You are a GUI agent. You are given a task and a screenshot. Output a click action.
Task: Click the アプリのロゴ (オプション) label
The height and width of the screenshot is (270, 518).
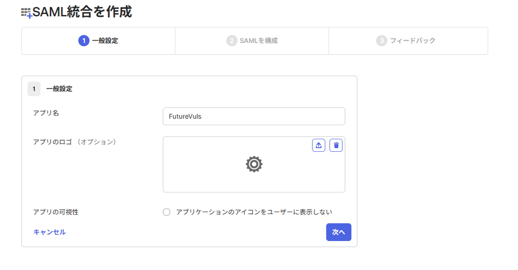pyautogui.click(x=75, y=142)
